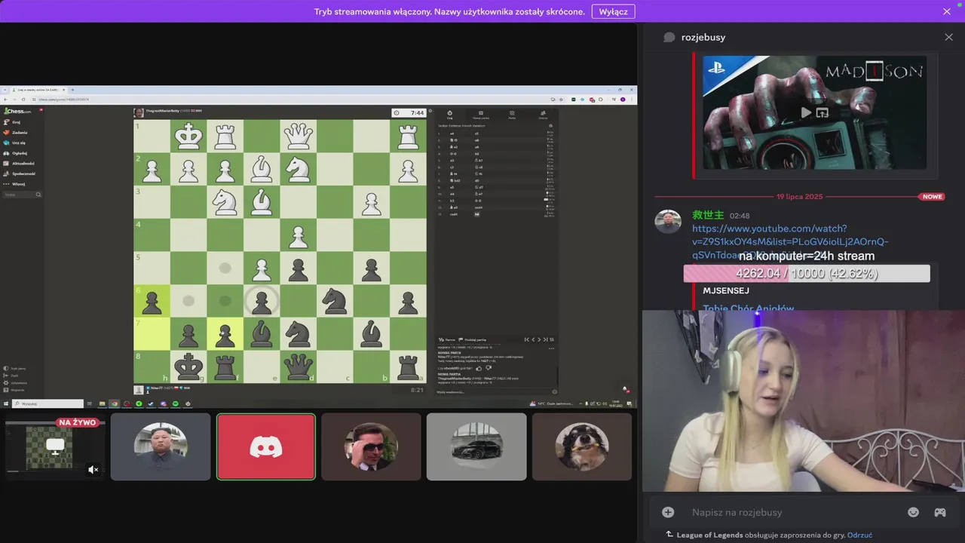Click the white queen on the board
This screenshot has width=965, height=543.
(299, 137)
